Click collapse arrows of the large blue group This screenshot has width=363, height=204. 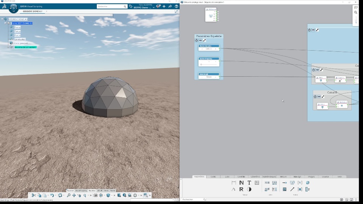(317, 30)
